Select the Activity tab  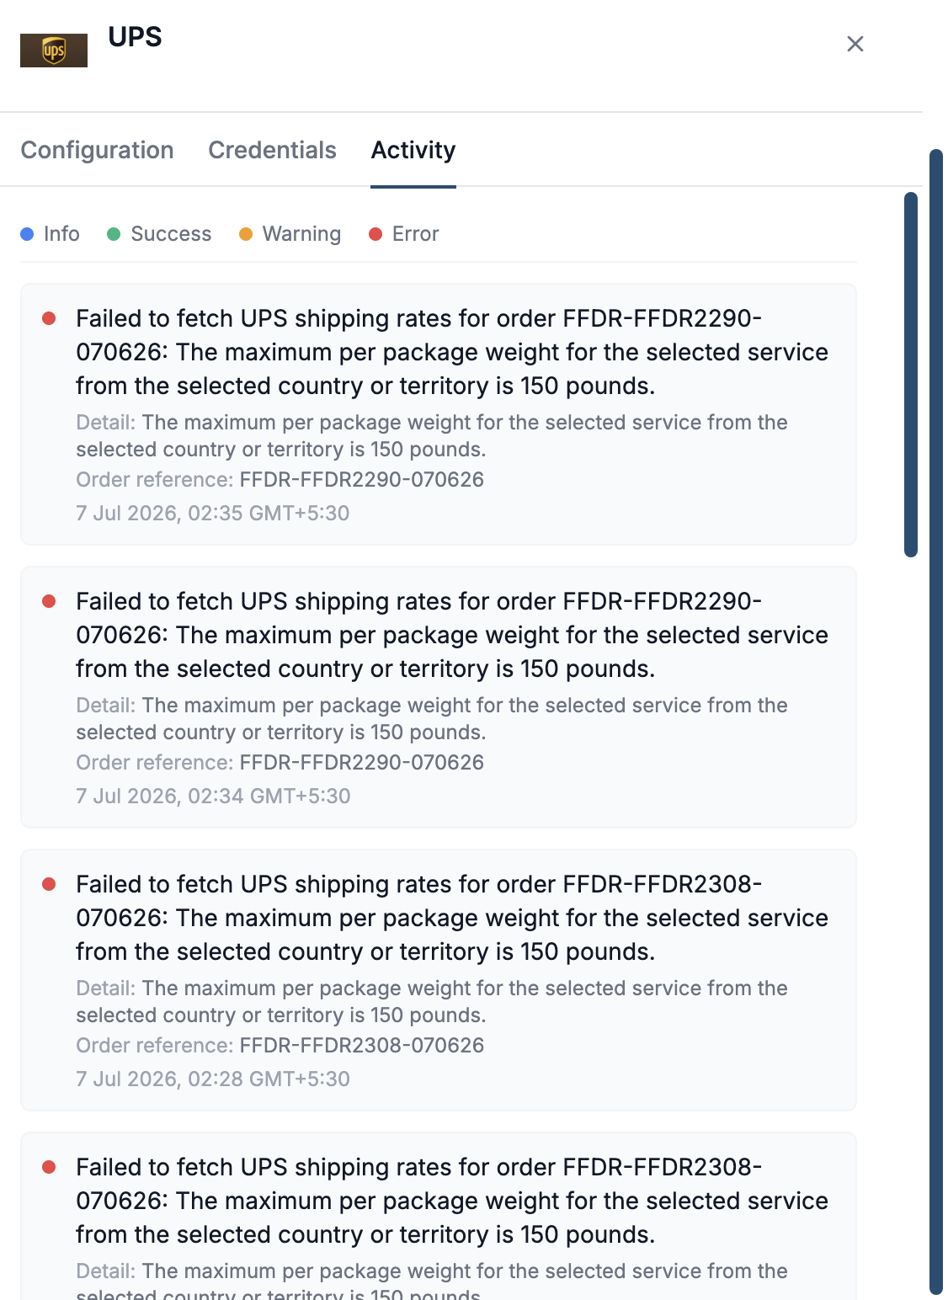coord(413,150)
